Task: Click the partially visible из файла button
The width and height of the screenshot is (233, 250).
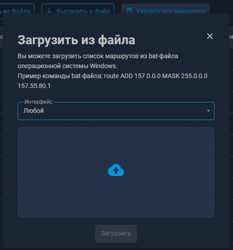Action: click(17, 11)
